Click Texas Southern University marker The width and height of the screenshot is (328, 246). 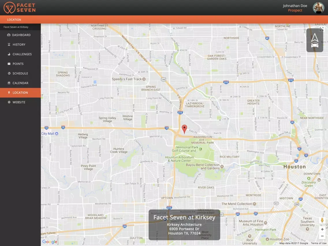[307, 229]
